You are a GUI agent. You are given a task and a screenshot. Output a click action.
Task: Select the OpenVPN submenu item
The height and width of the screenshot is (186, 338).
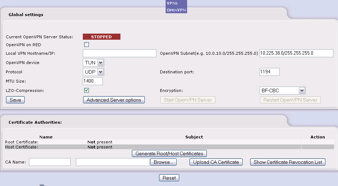(176, 10)
